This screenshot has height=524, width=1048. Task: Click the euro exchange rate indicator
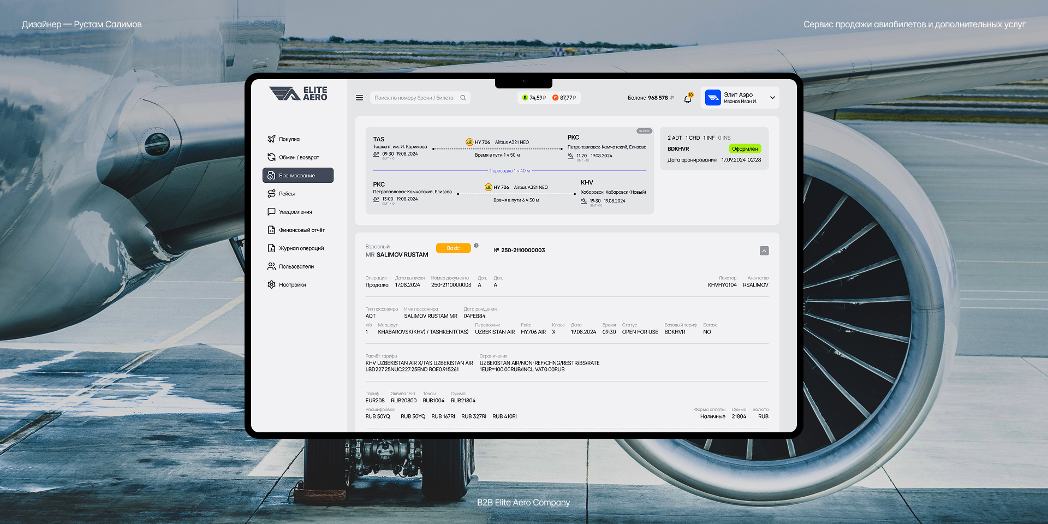(x=564, y=98)
